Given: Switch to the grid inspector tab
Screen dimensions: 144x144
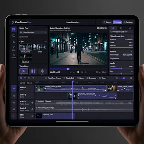Looking at the screenshot, I should [x=121, y=28].
